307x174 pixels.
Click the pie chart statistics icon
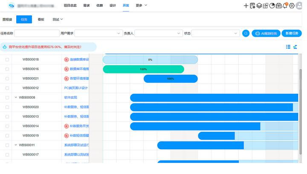coord(272,6)
